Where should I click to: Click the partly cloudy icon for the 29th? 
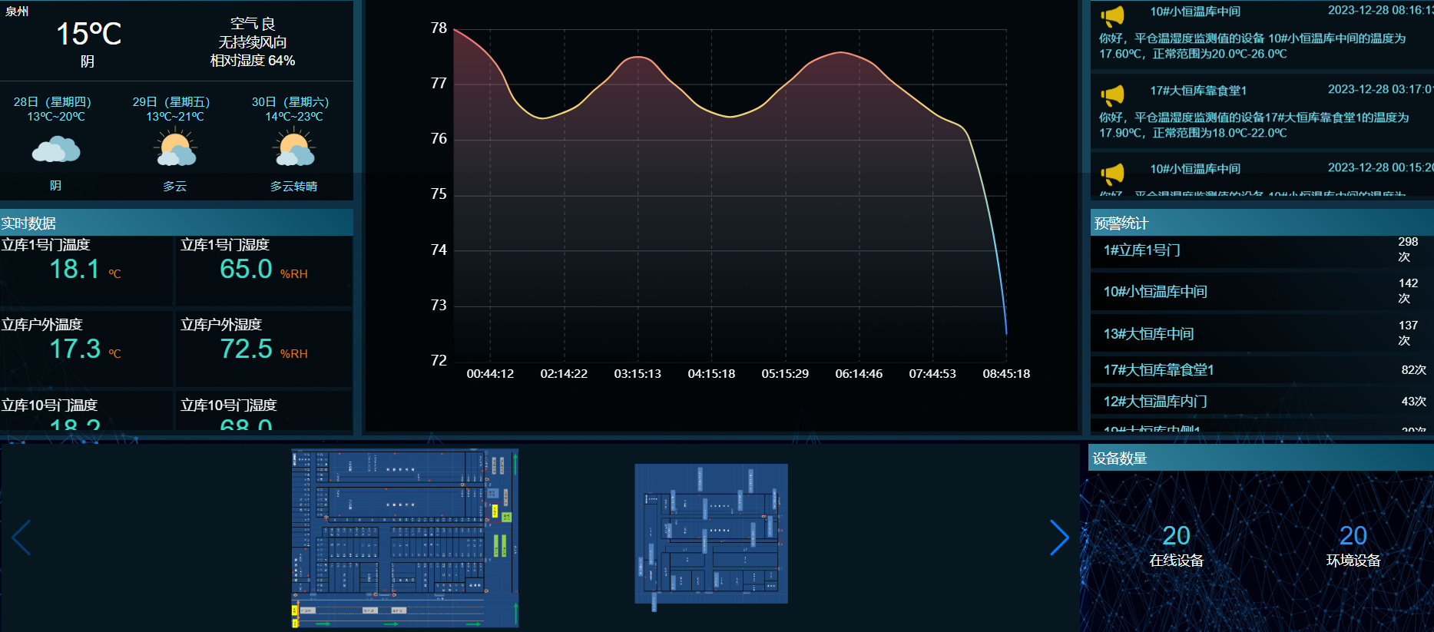176,147
